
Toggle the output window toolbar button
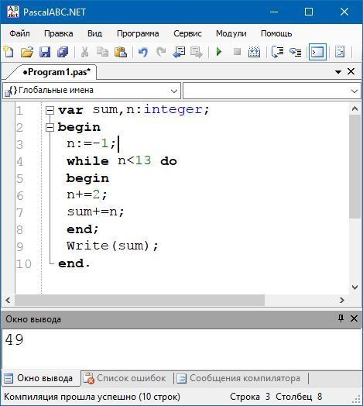(317, 52)
